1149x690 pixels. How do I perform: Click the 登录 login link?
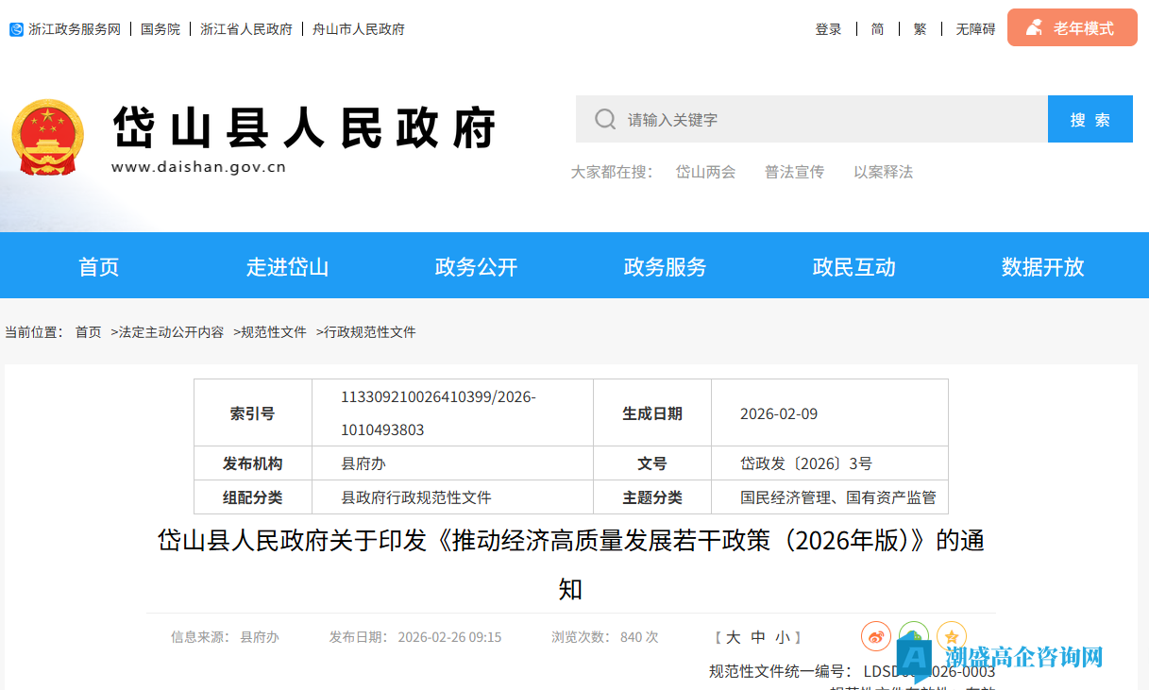828,29
